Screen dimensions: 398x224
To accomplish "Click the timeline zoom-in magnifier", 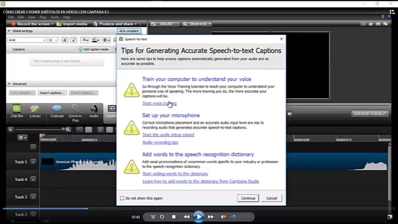I will pos(68,129).
